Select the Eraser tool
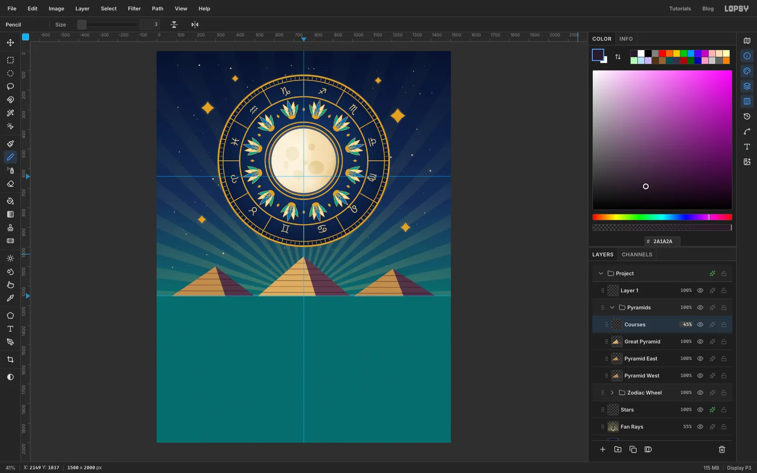Screen dimensions: 757x473 point(10,184)
